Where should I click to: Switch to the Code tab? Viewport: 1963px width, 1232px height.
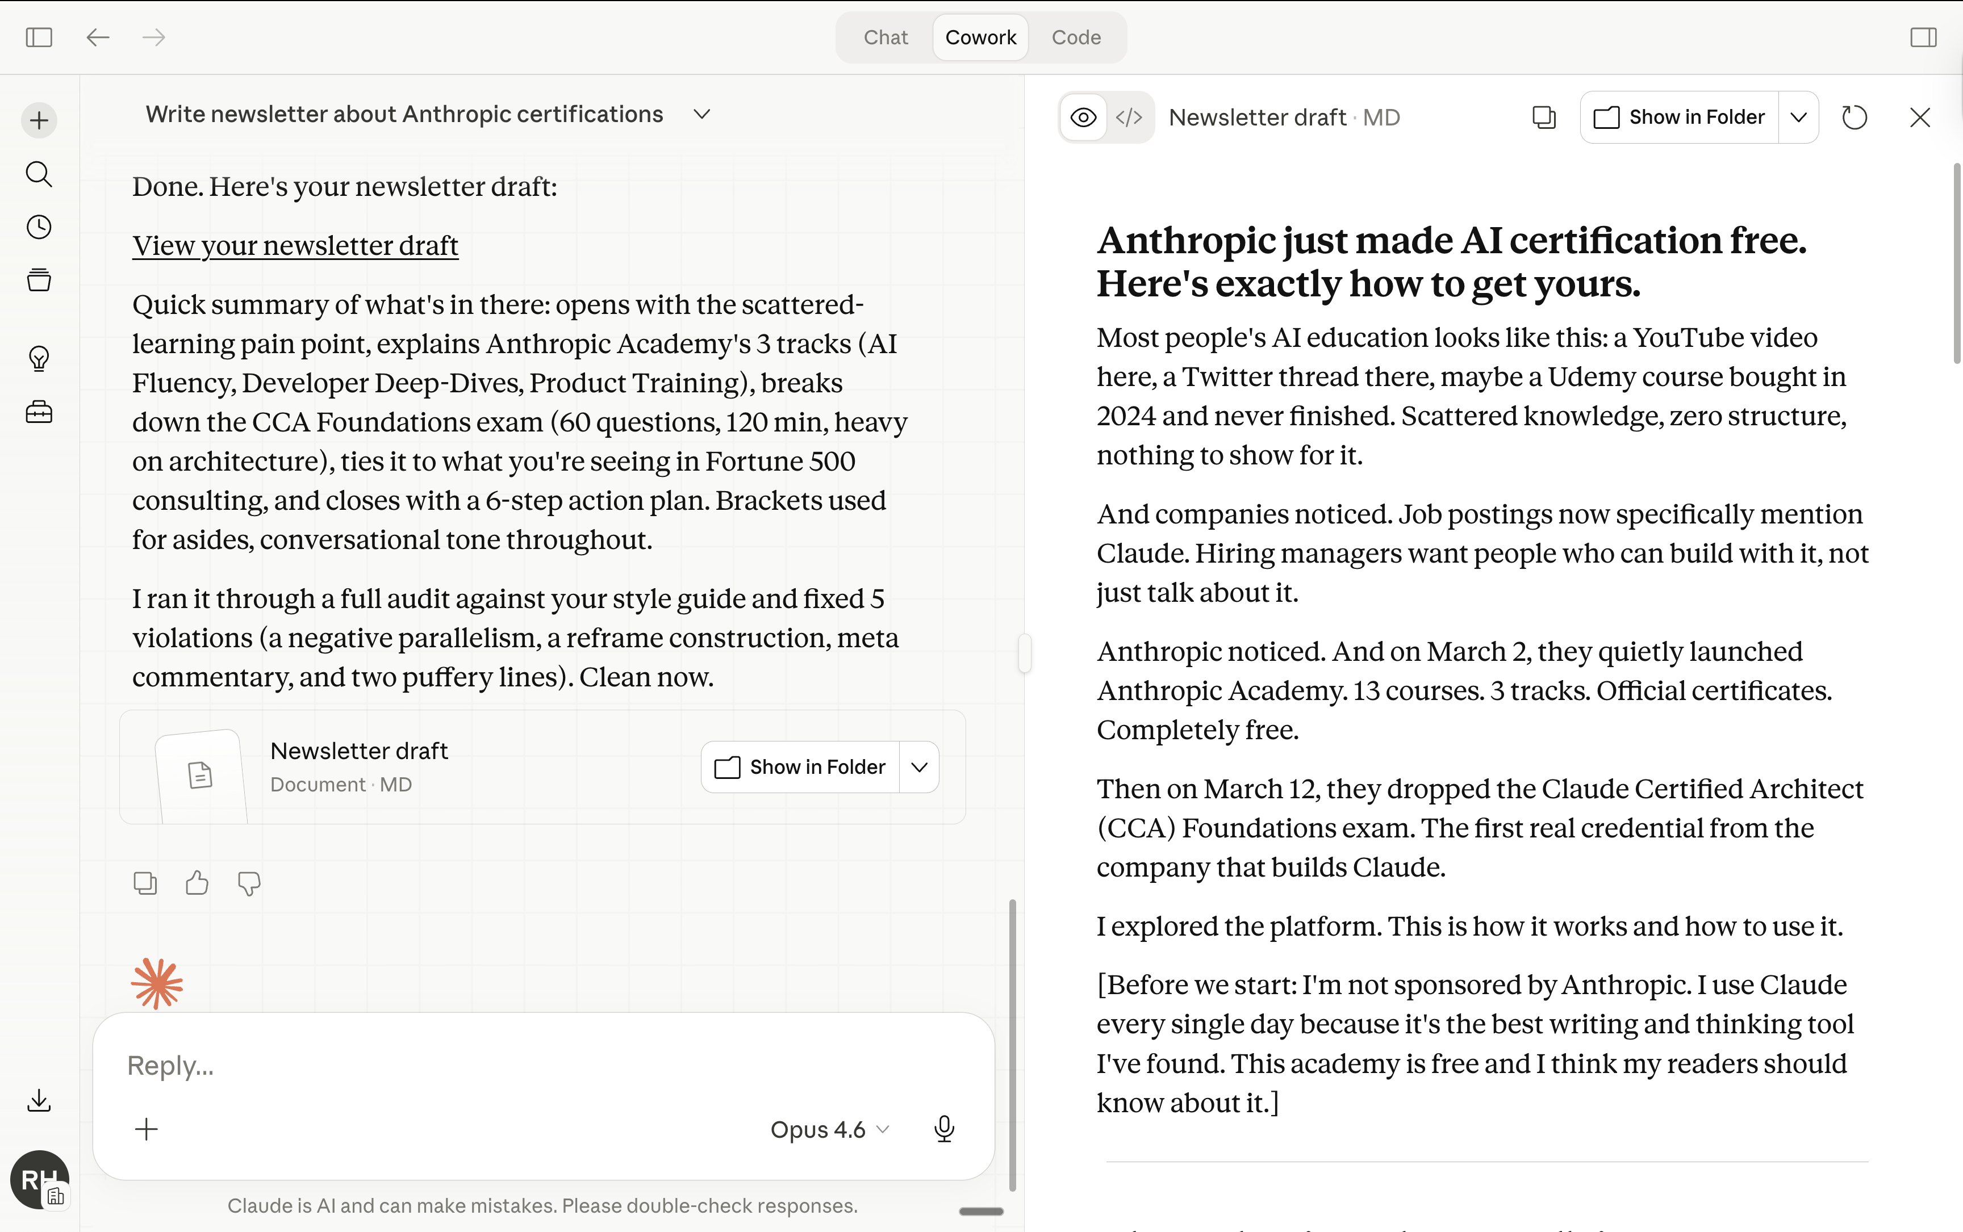[1075, 37]
